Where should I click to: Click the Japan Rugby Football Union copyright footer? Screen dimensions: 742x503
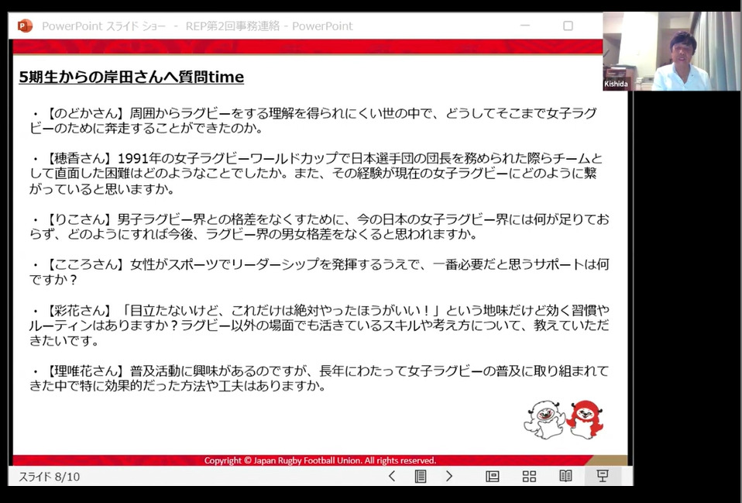pyautogui.click(x=320, y=460)
